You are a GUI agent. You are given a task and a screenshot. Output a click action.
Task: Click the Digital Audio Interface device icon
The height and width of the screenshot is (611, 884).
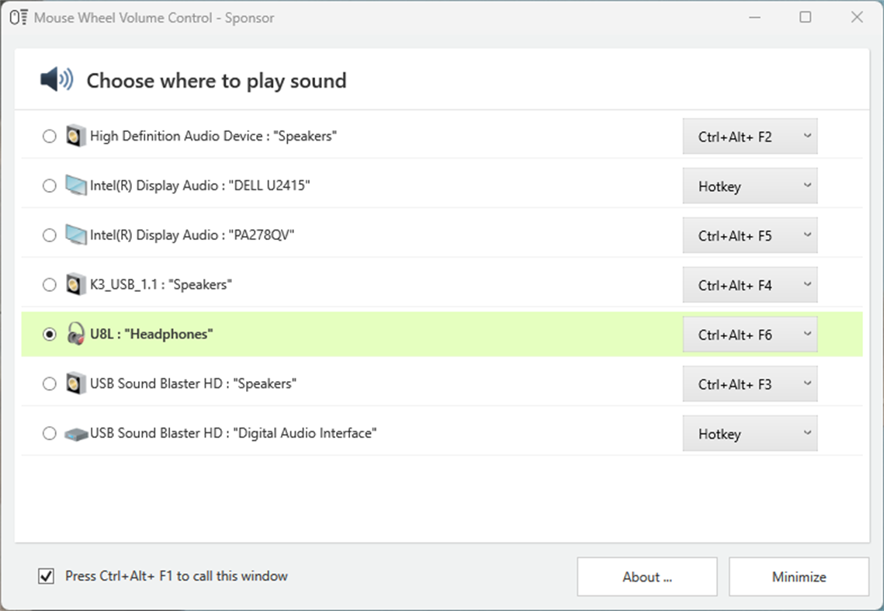(x=75, y=434)
